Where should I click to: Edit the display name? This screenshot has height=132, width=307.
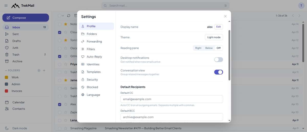pyautogui.click(x=218, y=27)
